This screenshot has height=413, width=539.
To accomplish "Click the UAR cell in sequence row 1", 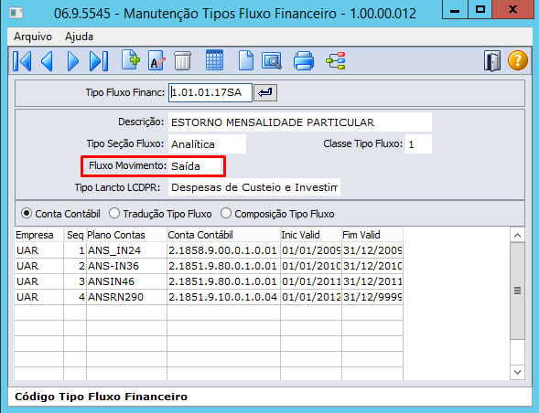I will [x=38, y=250].
